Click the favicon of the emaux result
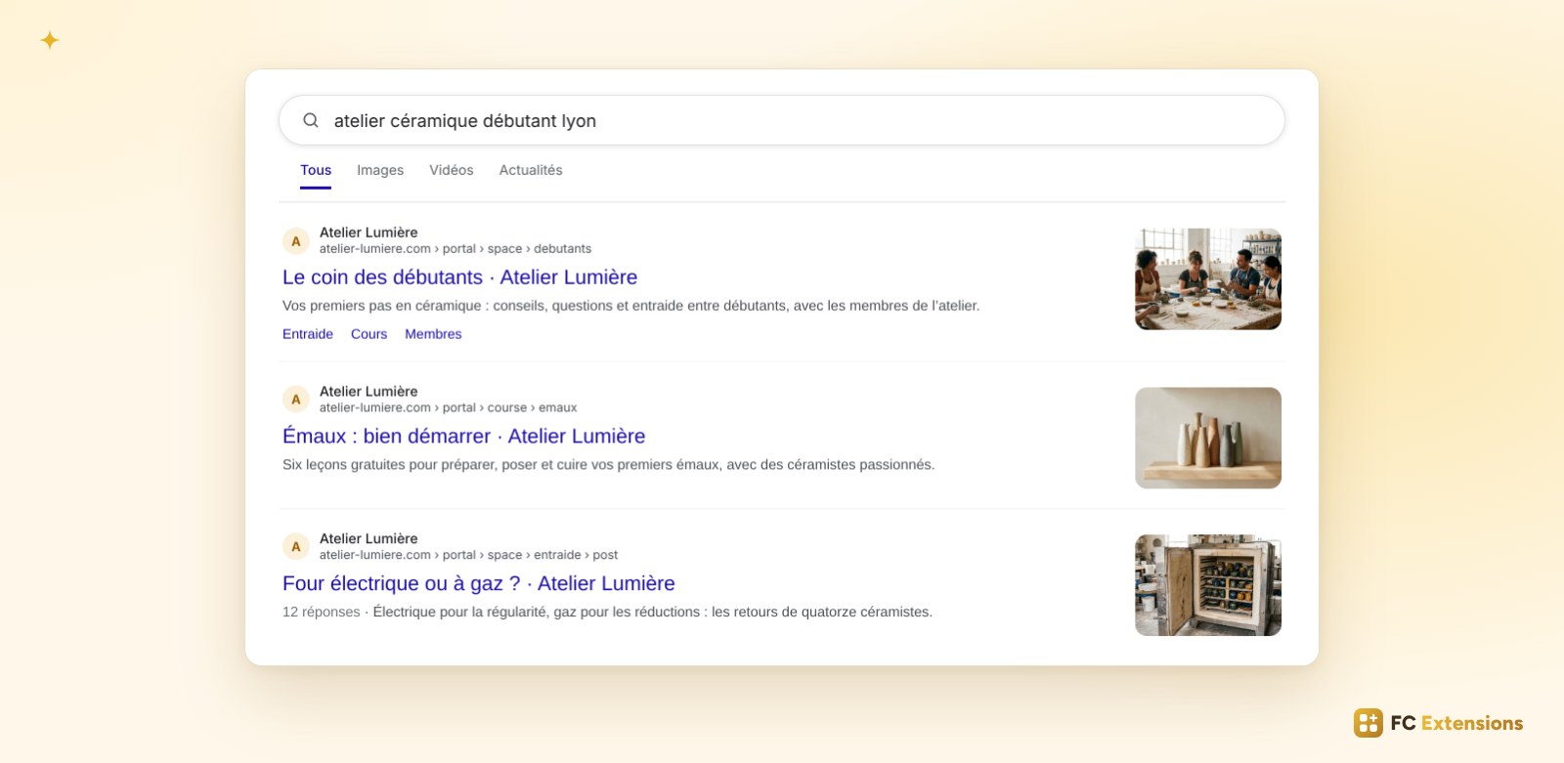Image resolution: width=1564 pixels, height=763 pixels. [296, 400]
